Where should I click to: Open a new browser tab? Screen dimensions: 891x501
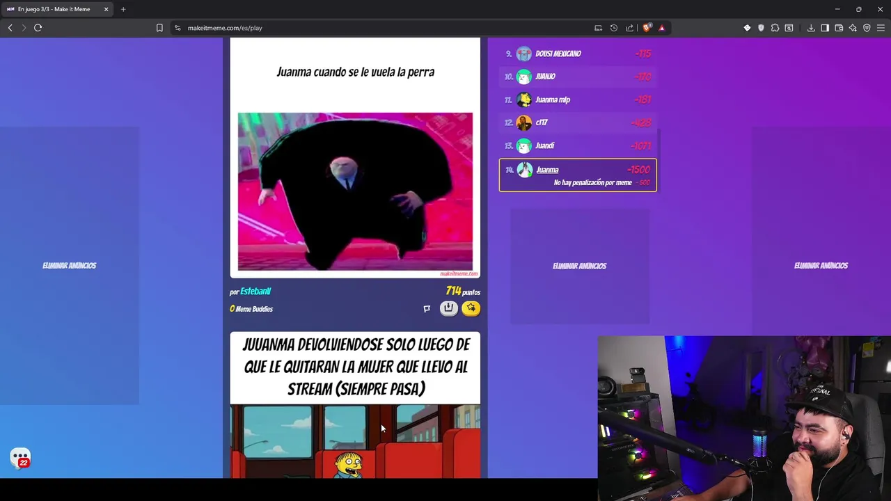(123, 9)
